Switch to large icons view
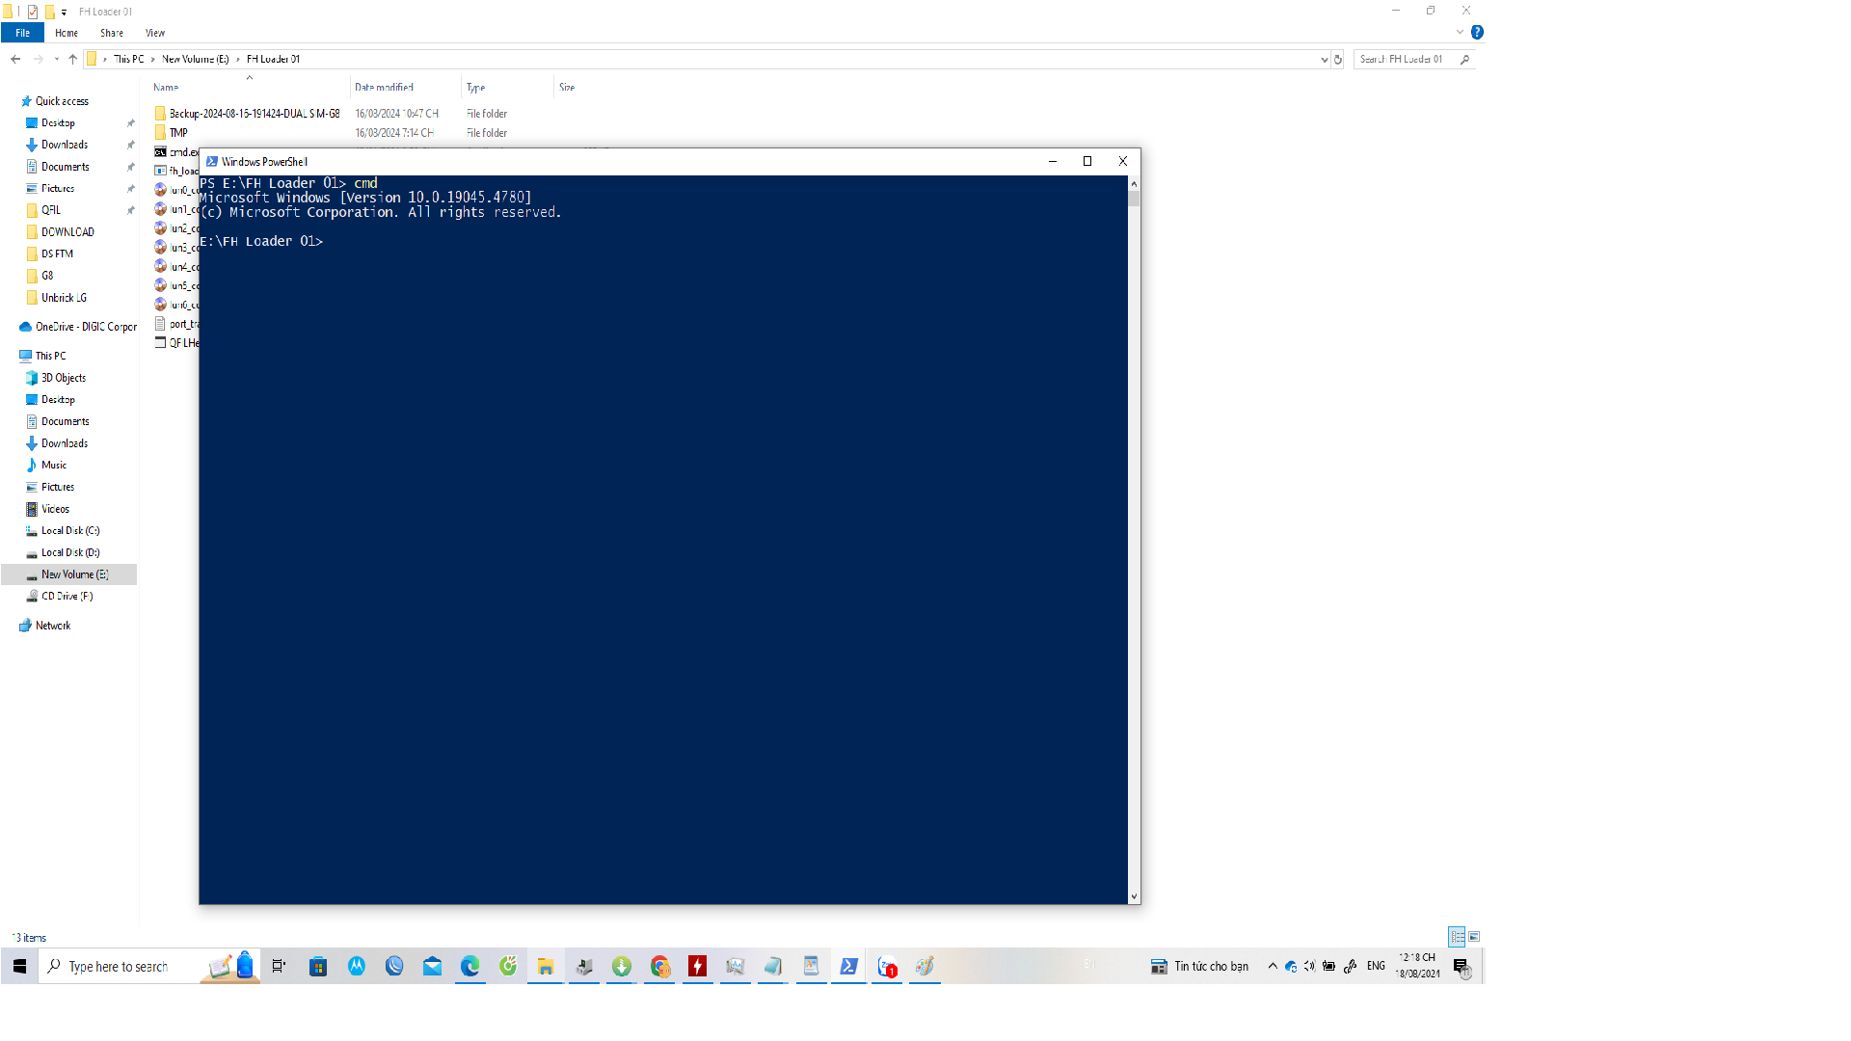Image resolution: width=1851 pixels, height=1041 pixels. pos(1474,937)
